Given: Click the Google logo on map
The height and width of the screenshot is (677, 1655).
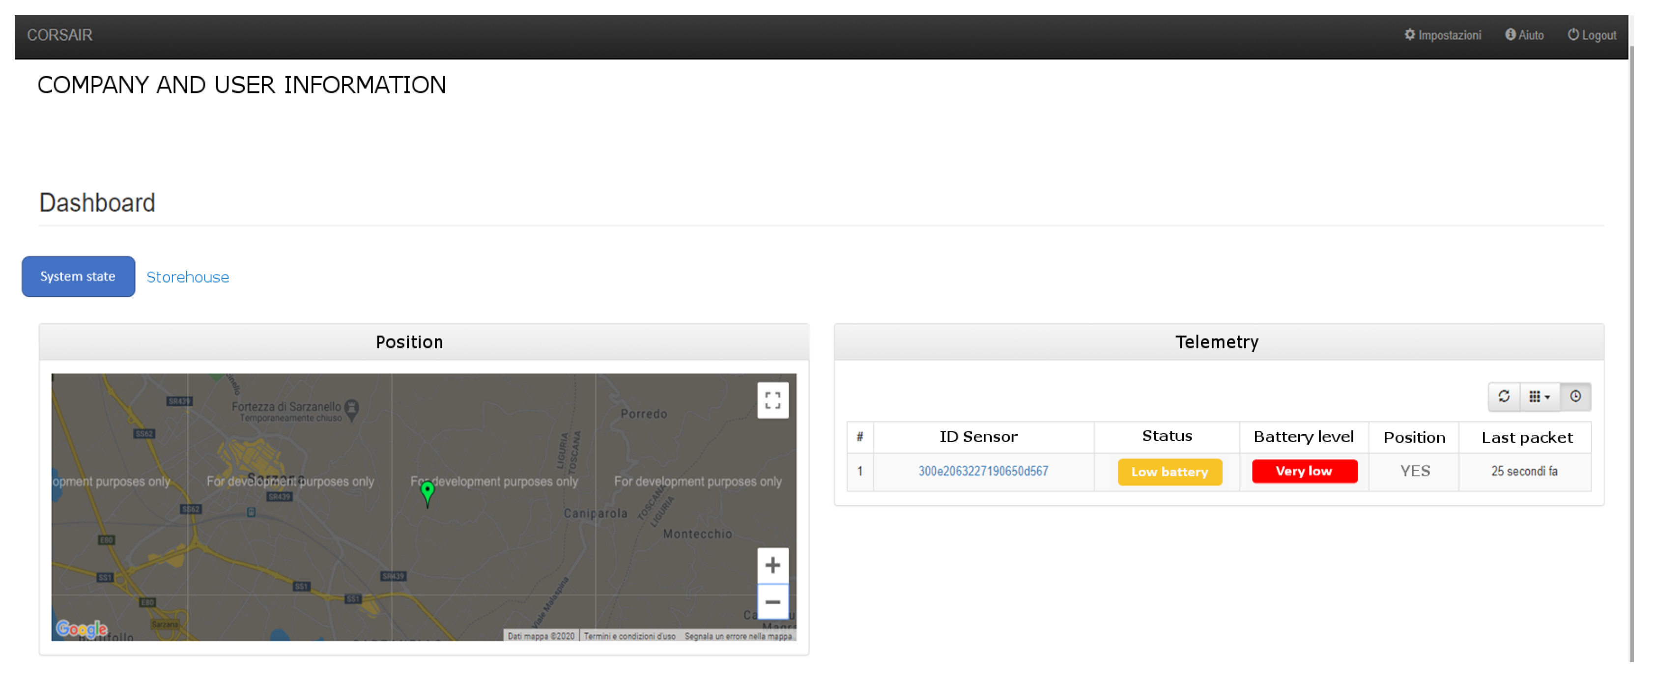Looking at the screenshot, I should coord(82,628).
